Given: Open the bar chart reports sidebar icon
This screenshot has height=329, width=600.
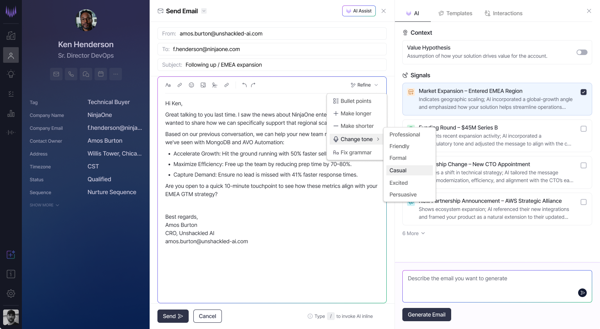Looking at the screenshot, I should click(11, 113).
